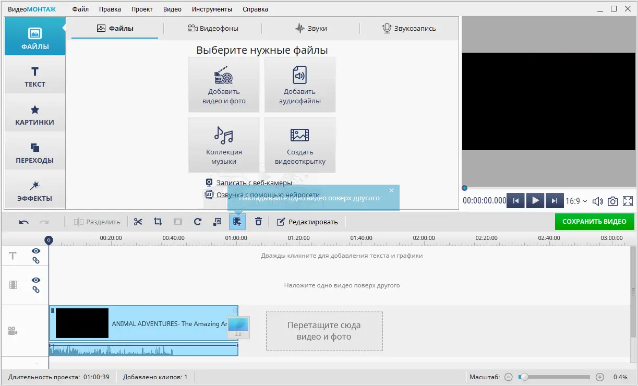Play the video preview

point(535,200)
